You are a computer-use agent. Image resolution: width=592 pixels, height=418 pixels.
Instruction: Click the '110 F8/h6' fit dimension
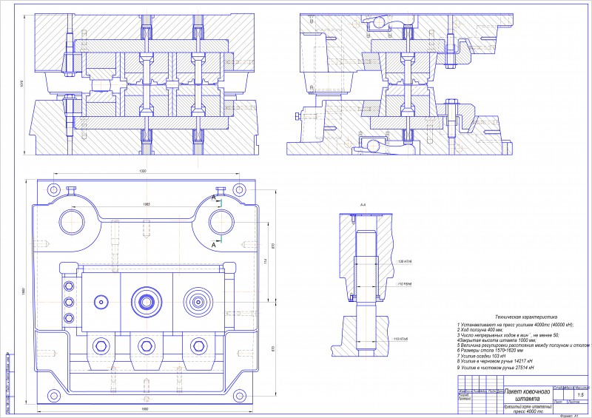404,283
